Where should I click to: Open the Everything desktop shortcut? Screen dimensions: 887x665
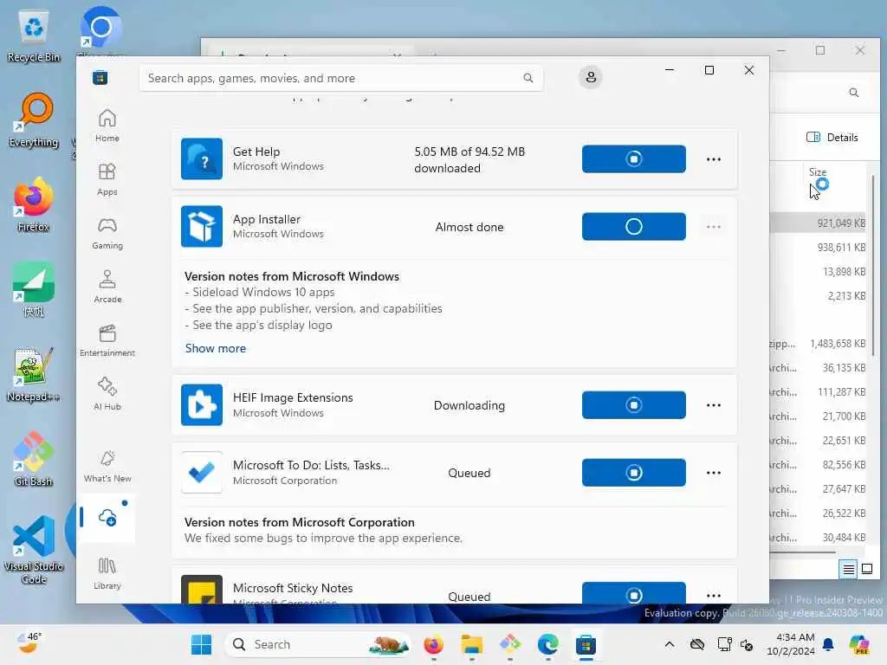point(34,121)
